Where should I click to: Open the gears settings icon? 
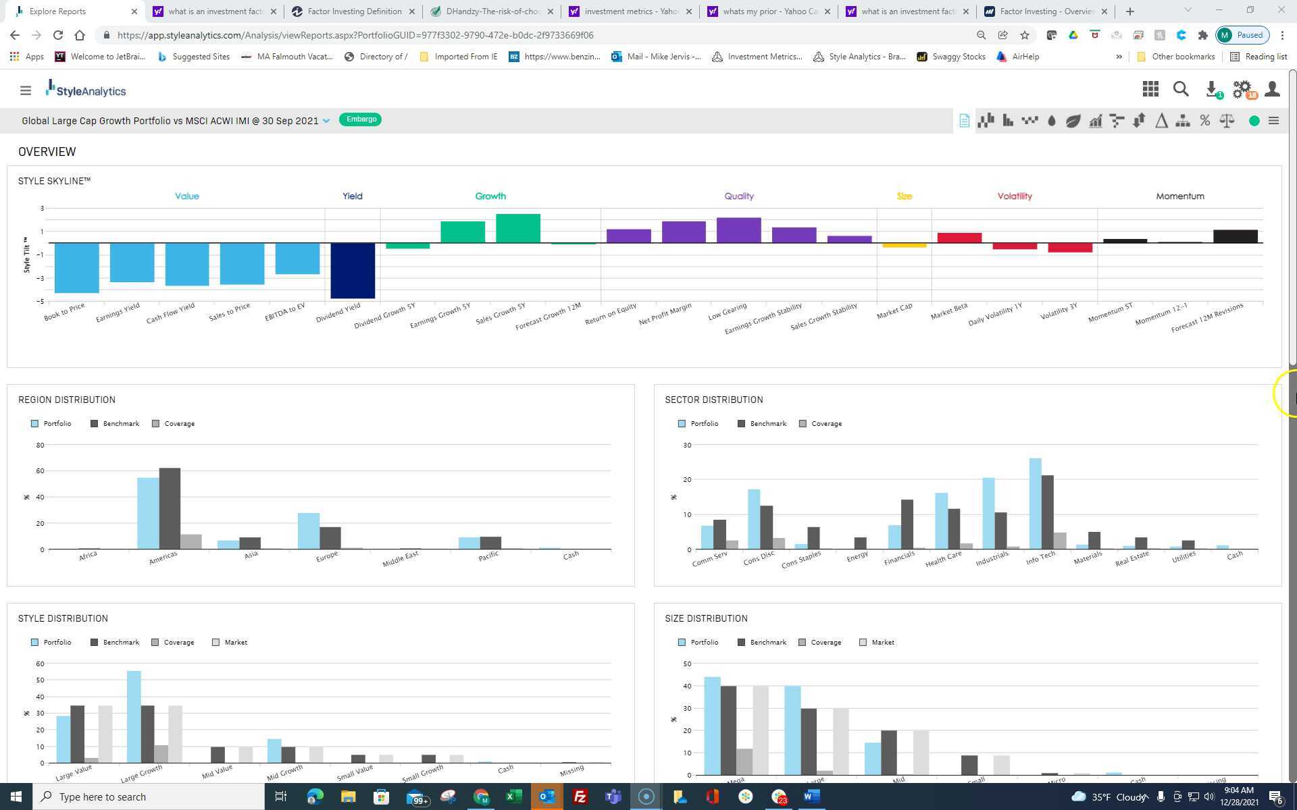pyautogui.click(x=1242, y=89)
